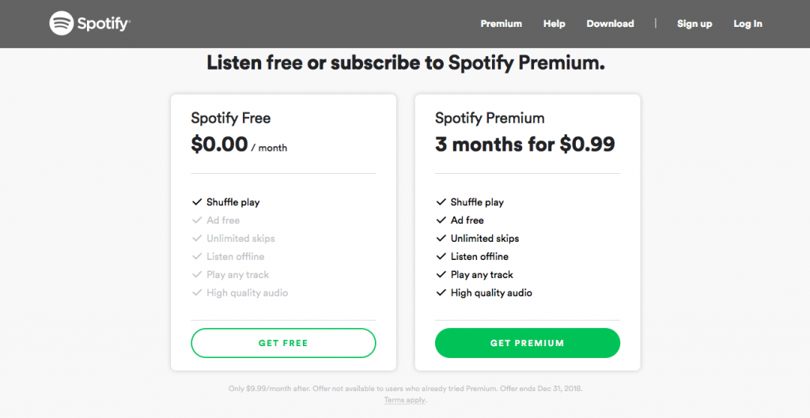Click the Spotify Free plan title

click(x=231, y=119)
